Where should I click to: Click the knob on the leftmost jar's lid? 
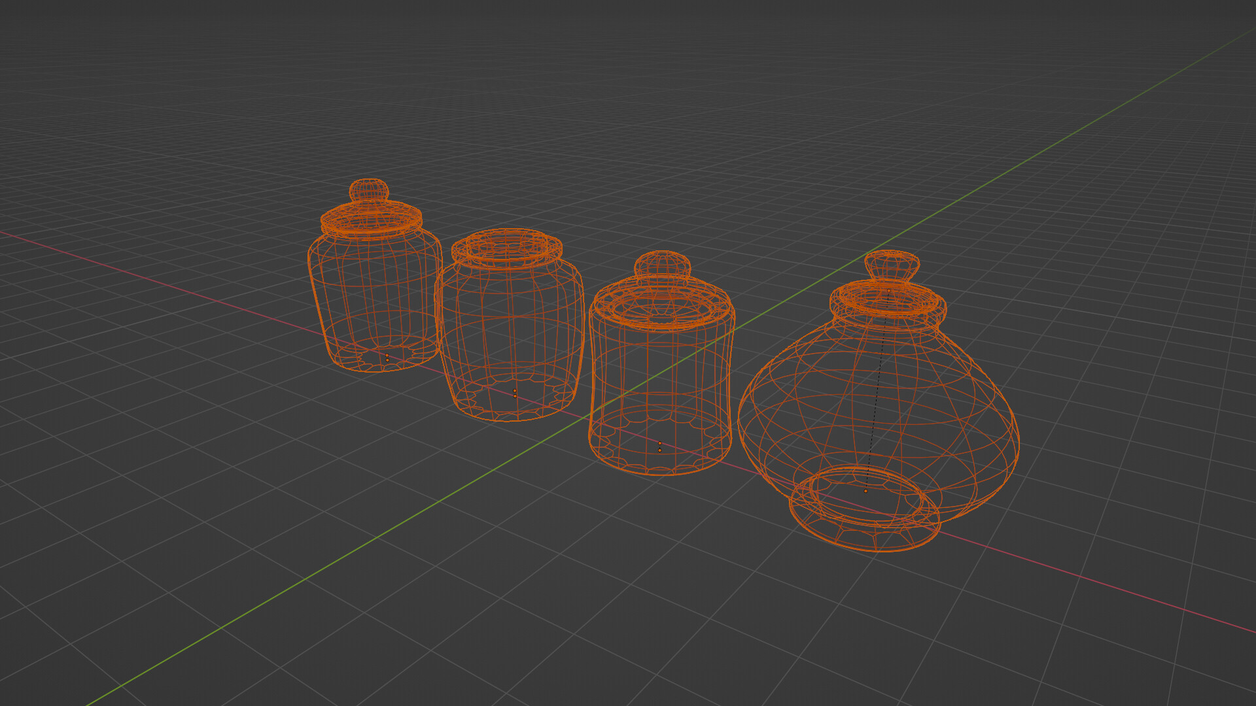pos(371,190)
